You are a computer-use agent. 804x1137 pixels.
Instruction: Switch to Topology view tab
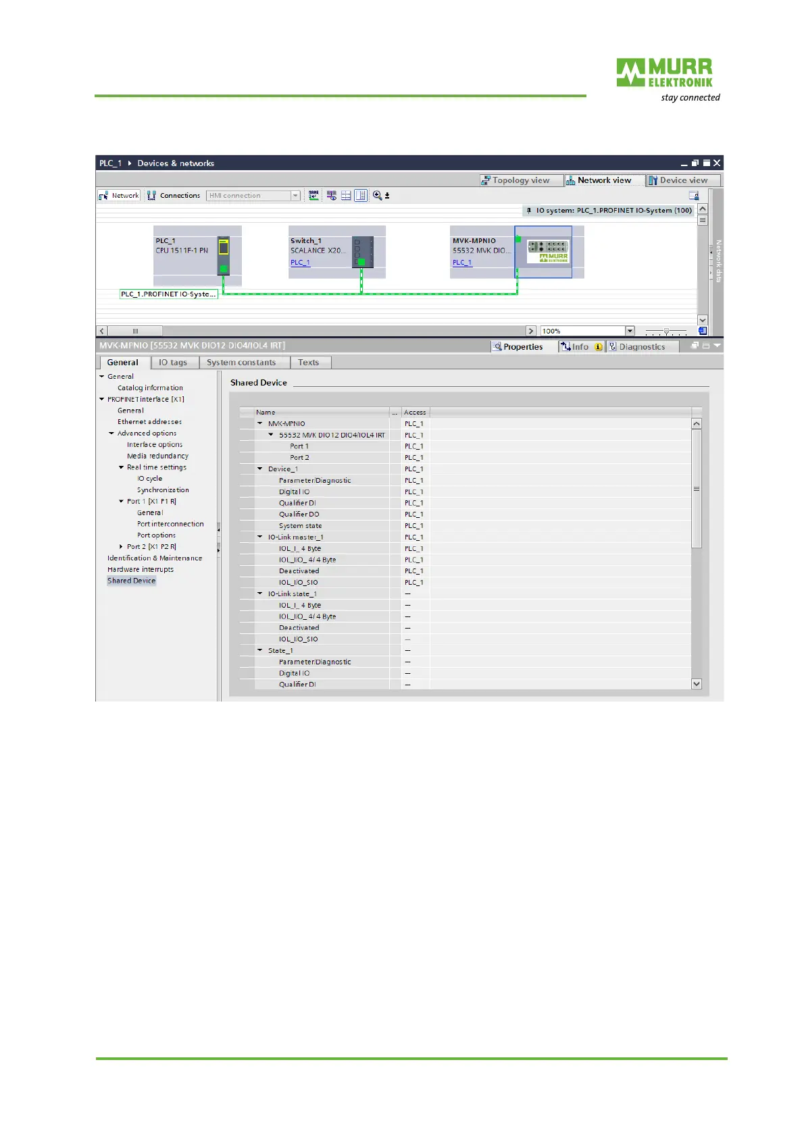[520, 180]
